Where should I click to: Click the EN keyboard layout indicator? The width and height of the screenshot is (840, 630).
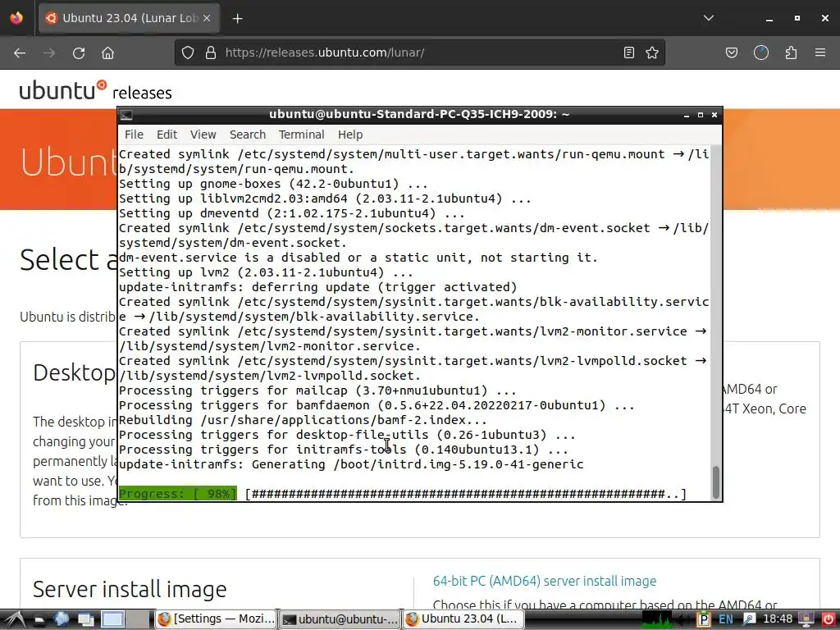726,620
